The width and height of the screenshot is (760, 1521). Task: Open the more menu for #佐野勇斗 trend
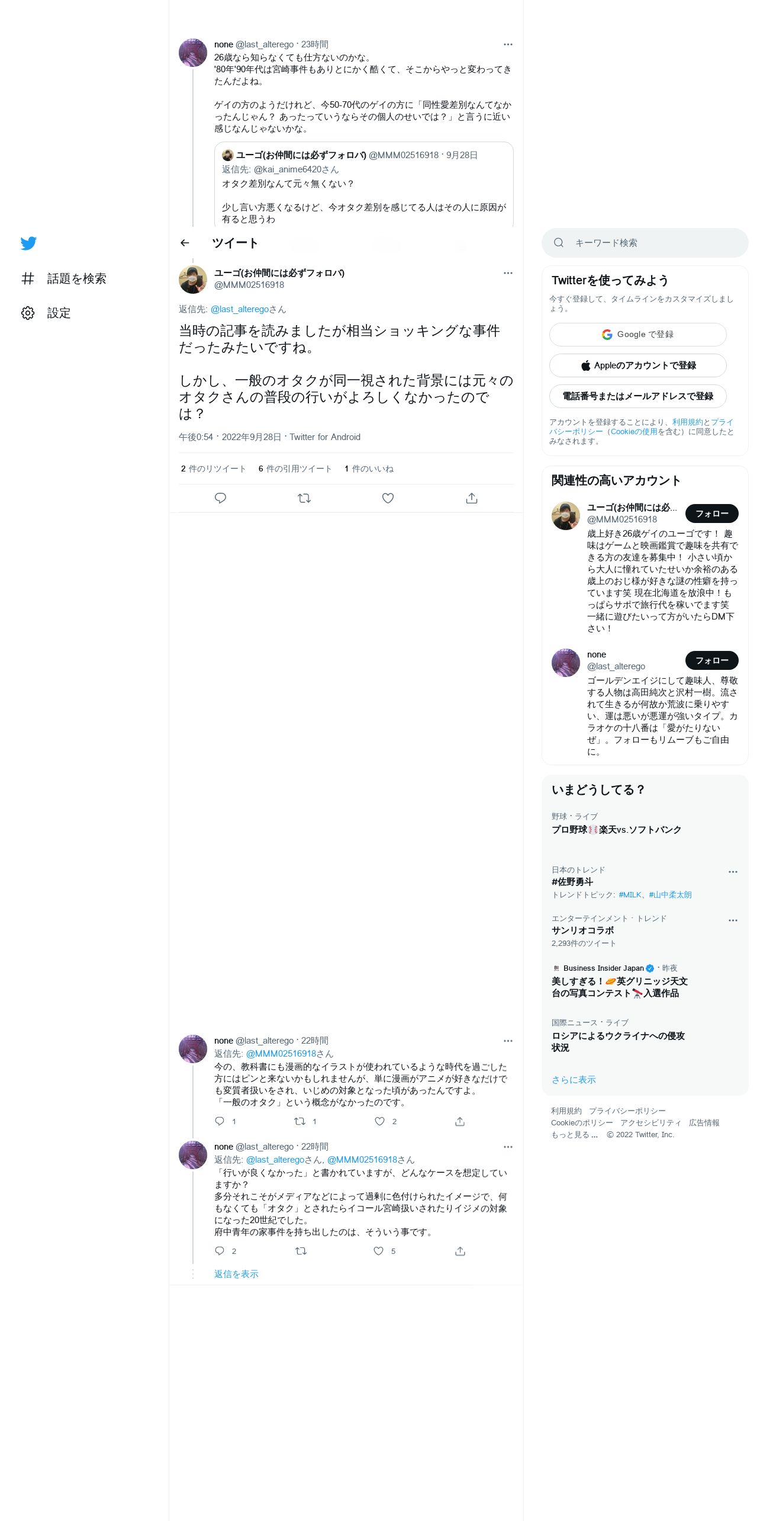[x=733, y=872]
